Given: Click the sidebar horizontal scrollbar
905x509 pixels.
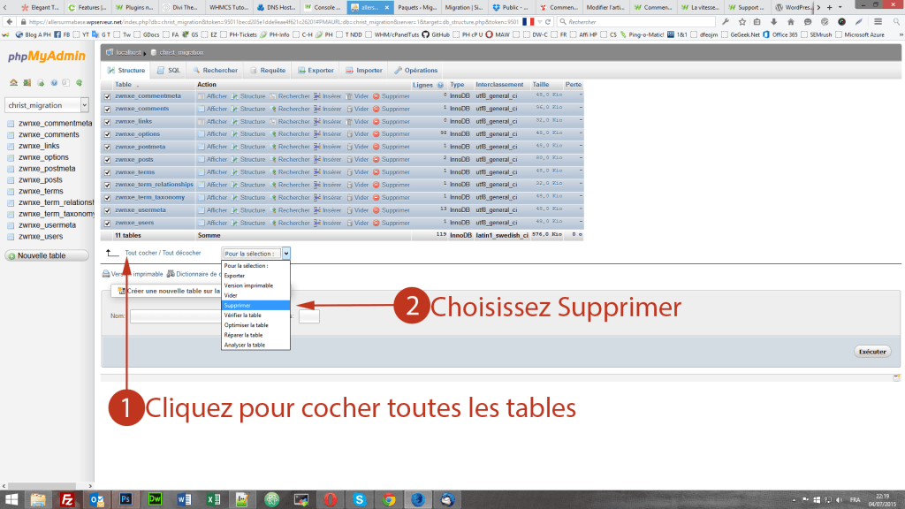Looking at the screenshot, I should coord(47,486).
